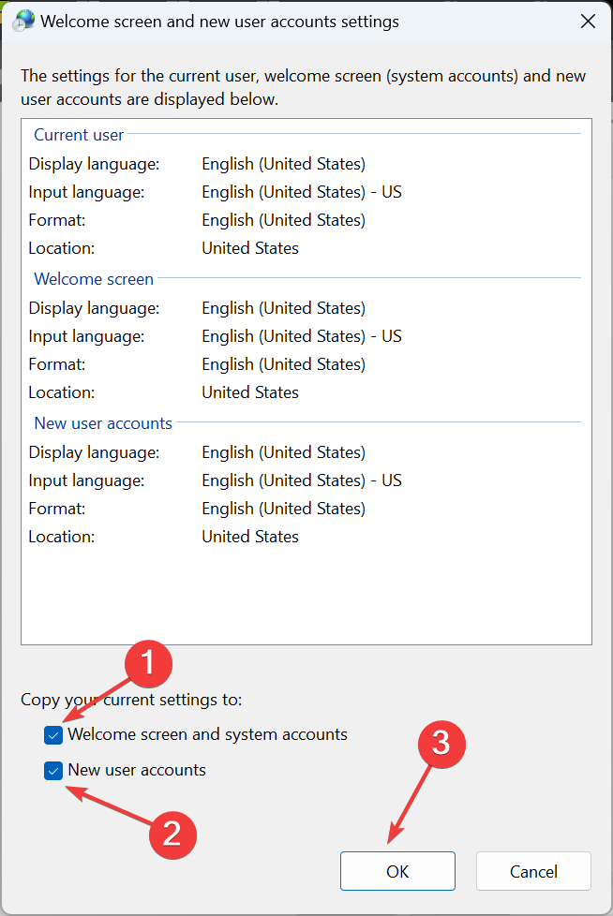Click Current user Format value
The image size is (613, 916).
(x=283, y=220)
